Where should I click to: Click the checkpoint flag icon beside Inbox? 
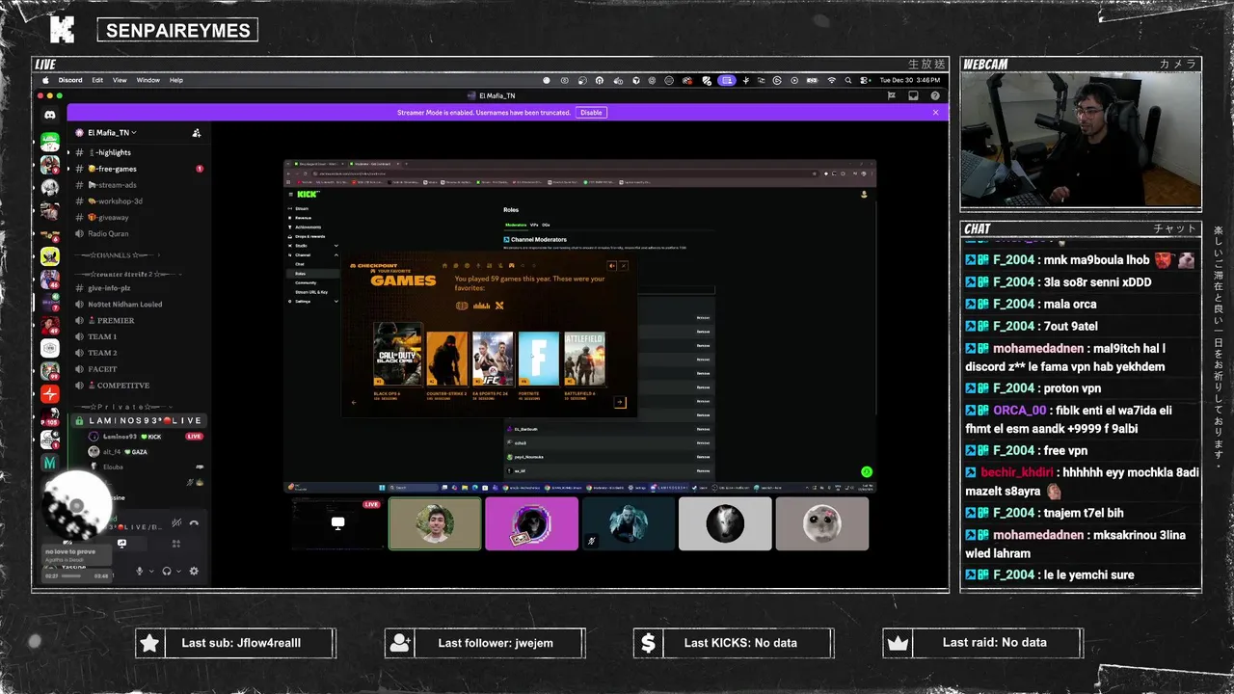[892, 95]
